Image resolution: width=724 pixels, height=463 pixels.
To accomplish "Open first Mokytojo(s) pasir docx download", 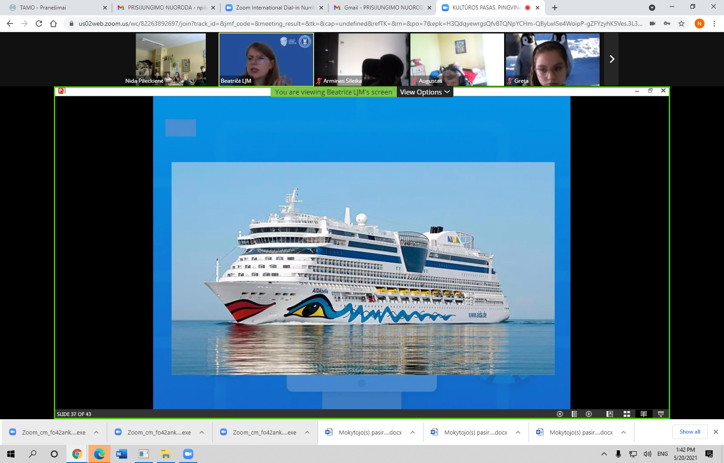I will pyautogui.click(x=364, y=432).
